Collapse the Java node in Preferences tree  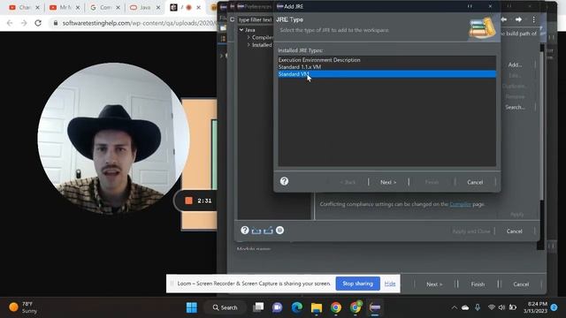coord(241,30)
